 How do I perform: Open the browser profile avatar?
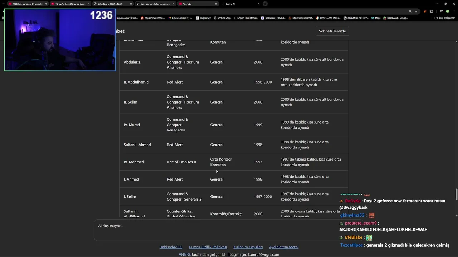(x=447, y=11)
